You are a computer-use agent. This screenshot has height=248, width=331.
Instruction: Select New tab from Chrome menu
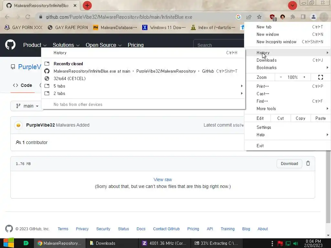pos(287,27)
